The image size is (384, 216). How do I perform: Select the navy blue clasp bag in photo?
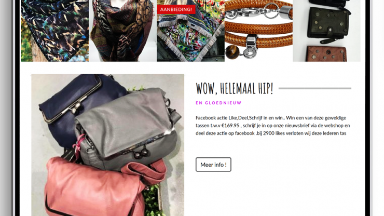point(78,108)
